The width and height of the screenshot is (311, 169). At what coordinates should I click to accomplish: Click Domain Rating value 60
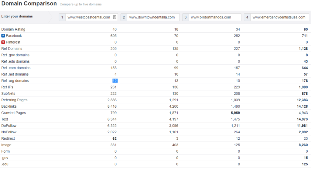306,29
